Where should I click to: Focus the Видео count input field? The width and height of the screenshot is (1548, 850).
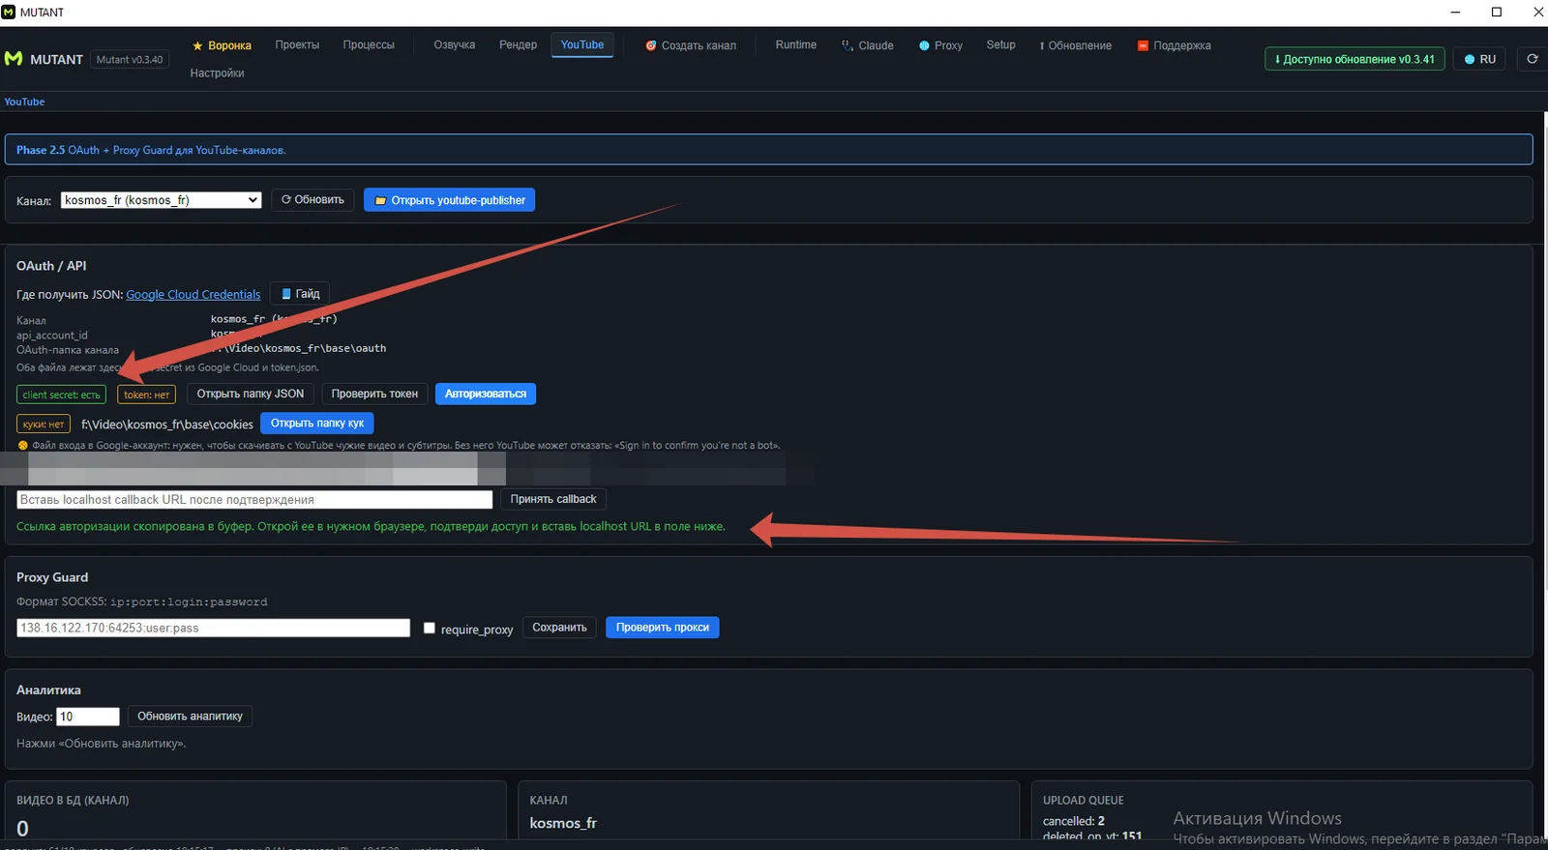pos(88,717)
